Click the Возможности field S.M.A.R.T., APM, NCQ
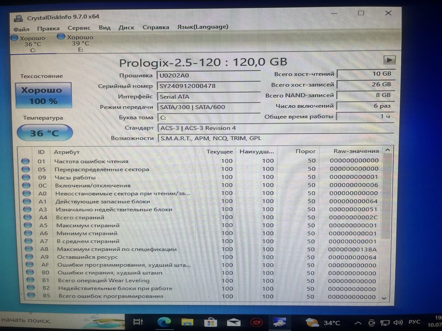Screen dimensions: 442x331 pos(276,138)
